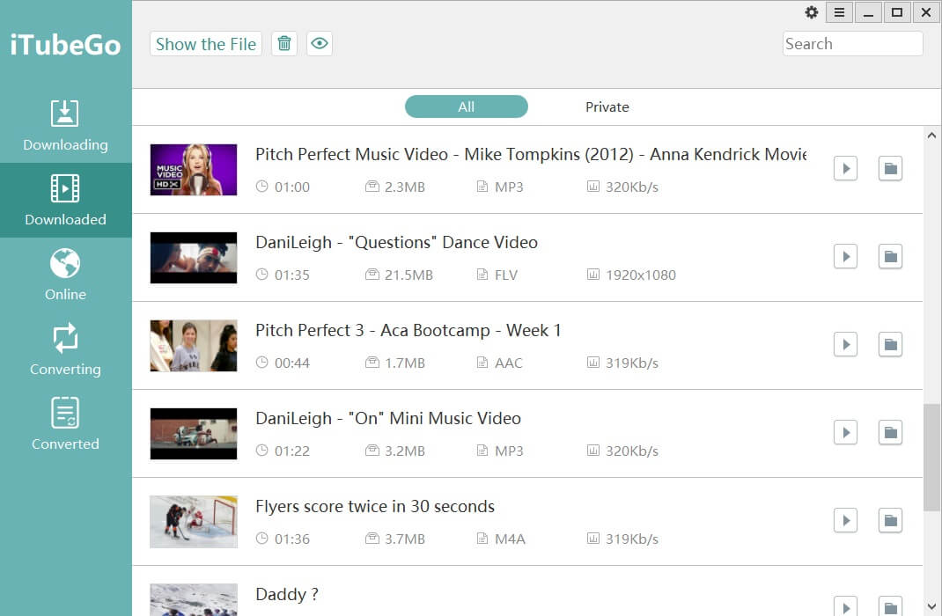942x616 pixels.
Task: Minimize the iTubeGo window
Action: [868, 12]
